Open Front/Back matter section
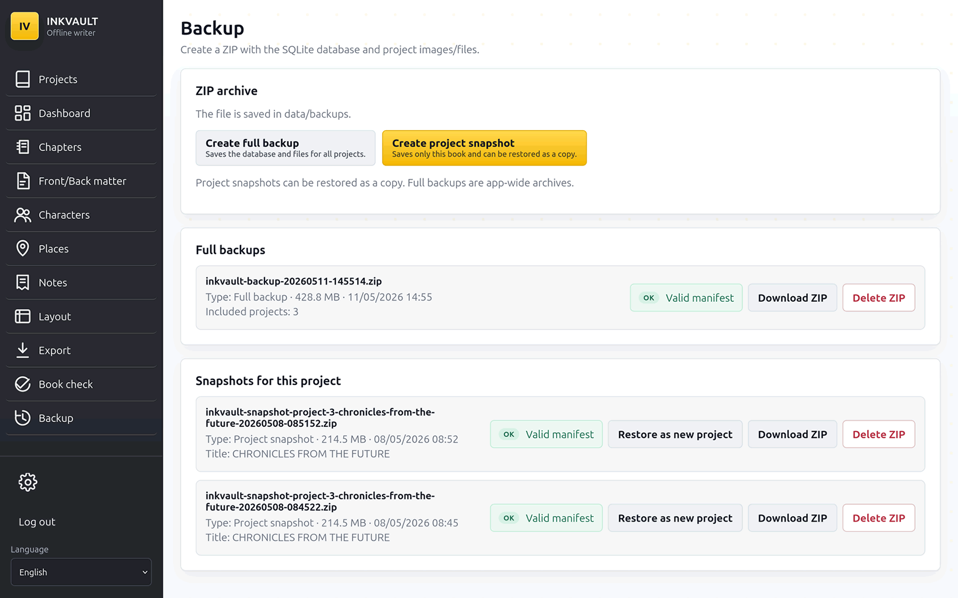 (82, 181)
